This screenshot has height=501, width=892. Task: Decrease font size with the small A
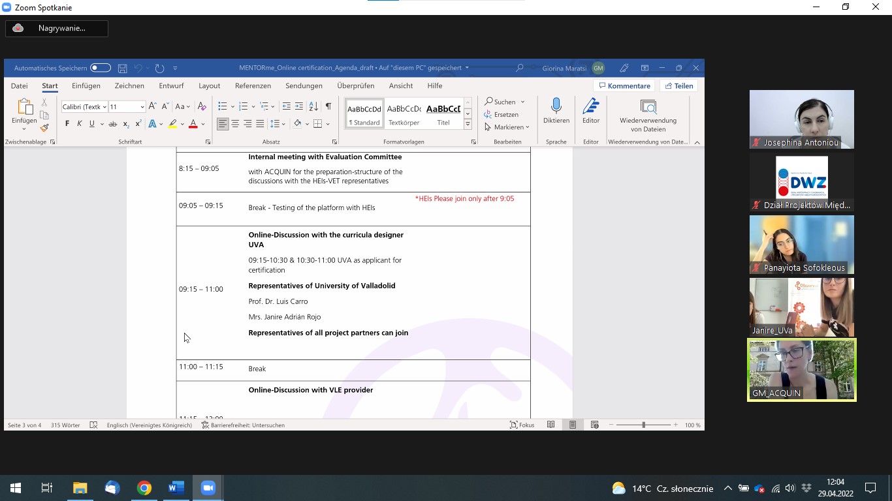[x=164, y=106]
